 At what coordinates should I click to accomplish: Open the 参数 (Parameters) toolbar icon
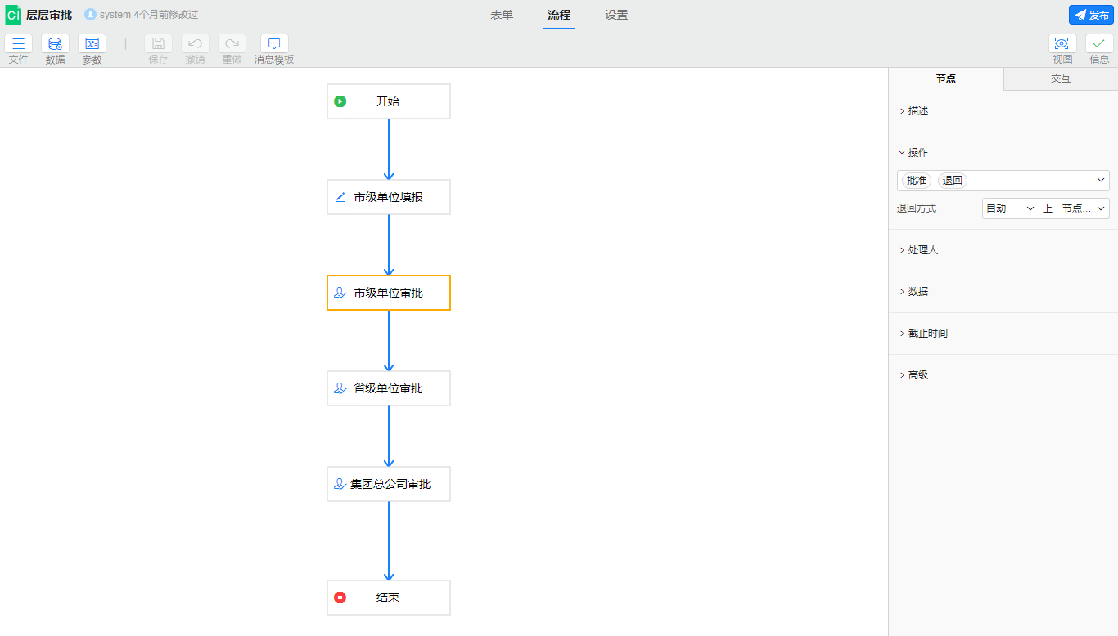(x=92, y=44)
